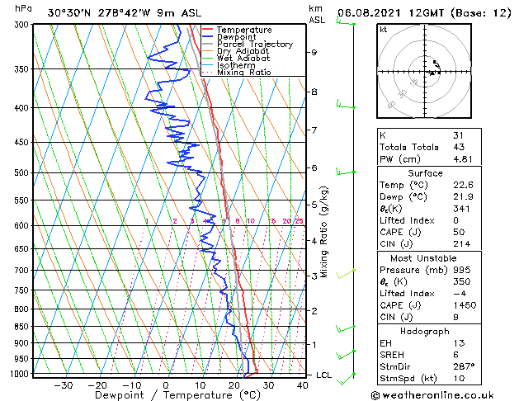
Task: Select the Parcel Trajectory legend line
Action: point(254,45)
